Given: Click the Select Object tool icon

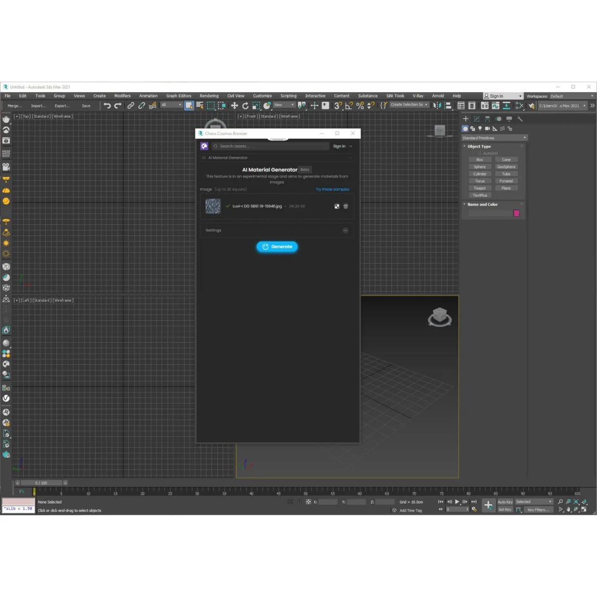Looking at the screenshot, I should (x=189, y=106).
